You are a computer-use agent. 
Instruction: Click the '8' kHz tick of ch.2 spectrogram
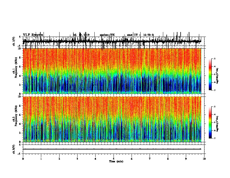click(x=20, y=106)
